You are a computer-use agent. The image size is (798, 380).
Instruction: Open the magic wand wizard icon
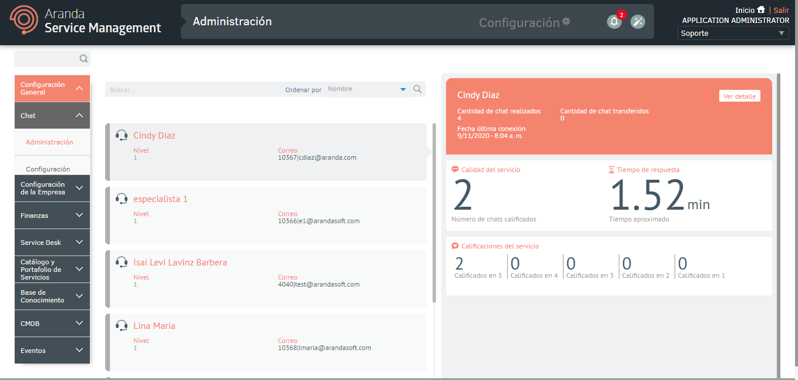click(x=638, y=22)
